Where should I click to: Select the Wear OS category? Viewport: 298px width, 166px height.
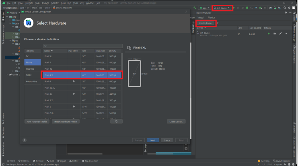[x=33, y=69]
